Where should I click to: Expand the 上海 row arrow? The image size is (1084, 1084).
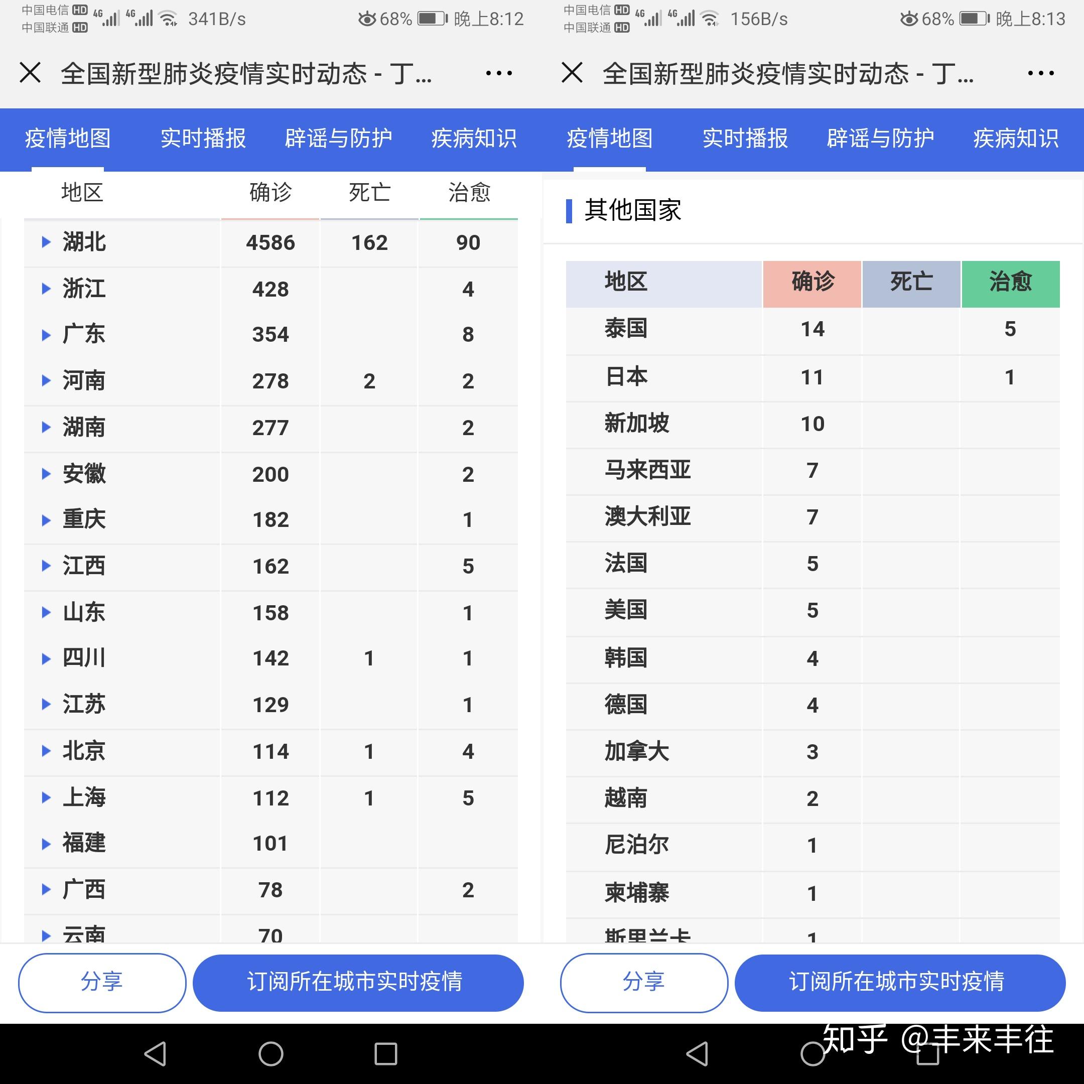pyautogui.click(x=46, y=798)
